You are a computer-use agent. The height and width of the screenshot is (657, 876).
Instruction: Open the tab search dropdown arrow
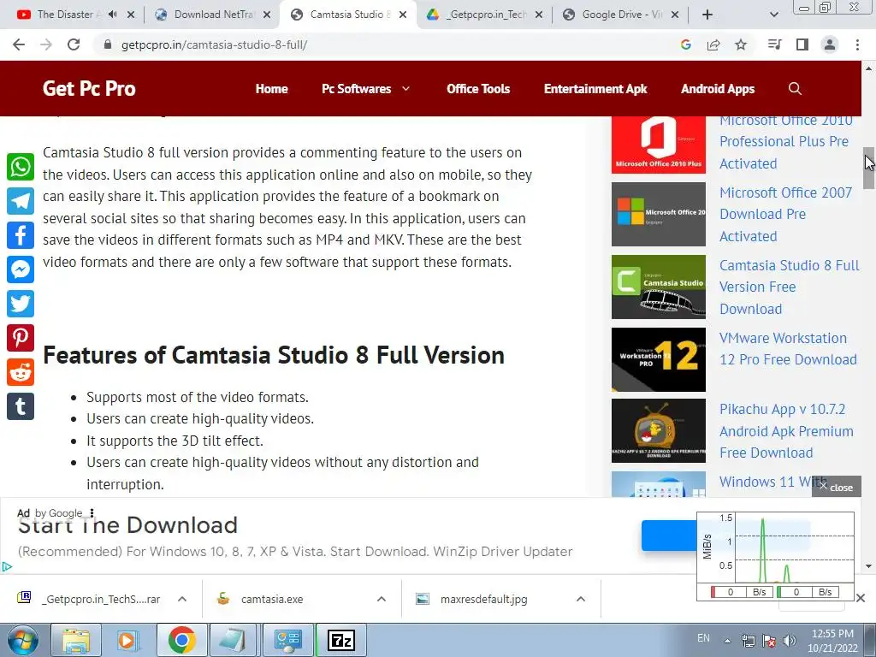[773, 15]
